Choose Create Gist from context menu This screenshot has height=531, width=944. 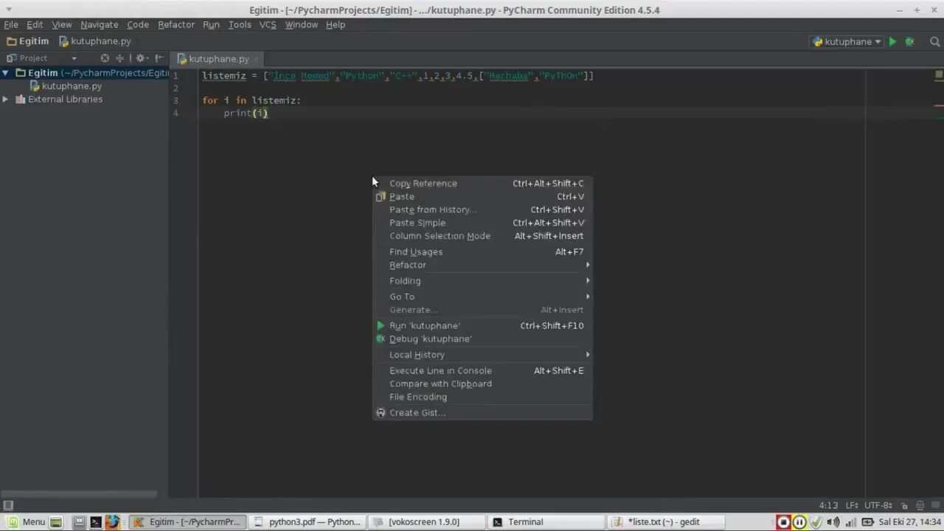[482, 413]
